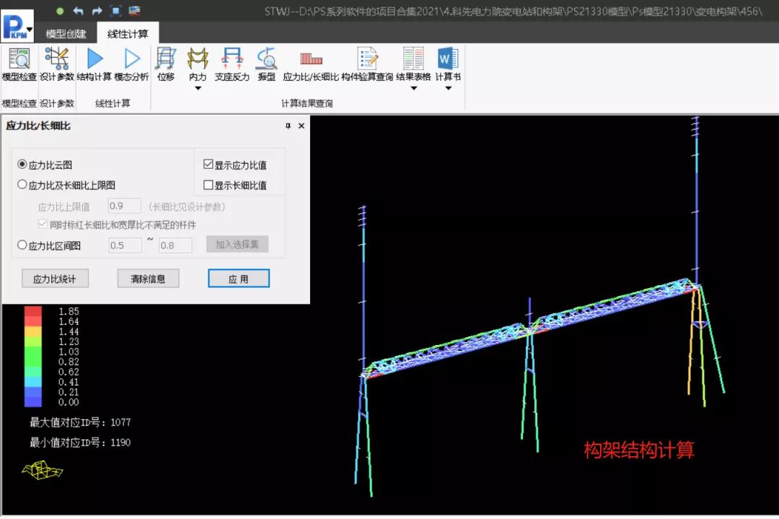The width and height of the screenshot is (779, 519).
Task: Open the 振型 vibration mode viewer
Action: 266,69
